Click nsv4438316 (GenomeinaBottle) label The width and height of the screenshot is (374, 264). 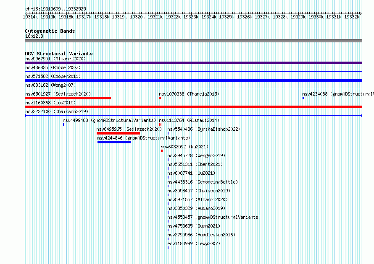point(203,182)
